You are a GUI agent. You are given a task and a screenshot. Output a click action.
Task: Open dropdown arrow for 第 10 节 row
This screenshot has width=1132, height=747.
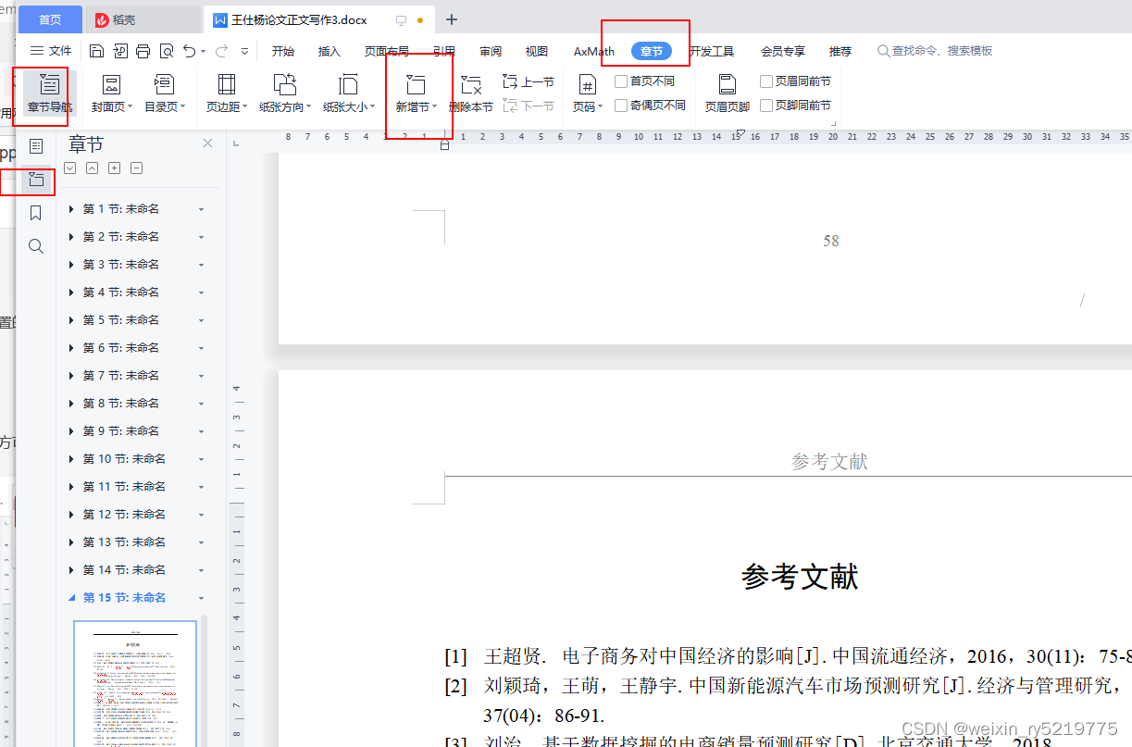201,459
